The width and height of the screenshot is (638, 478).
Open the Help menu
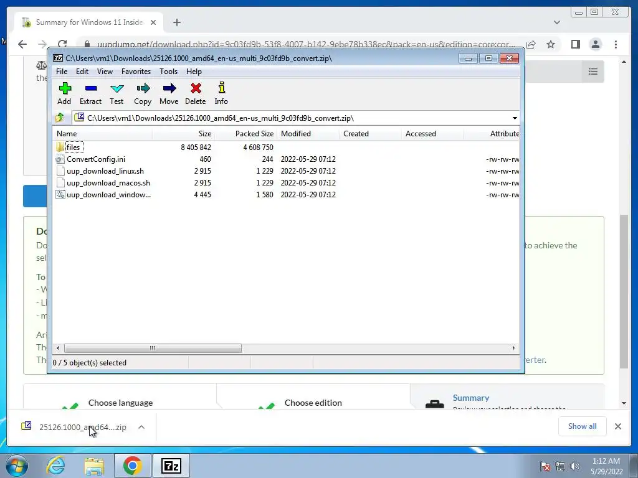pyautogui.click(x=194, y=72)
